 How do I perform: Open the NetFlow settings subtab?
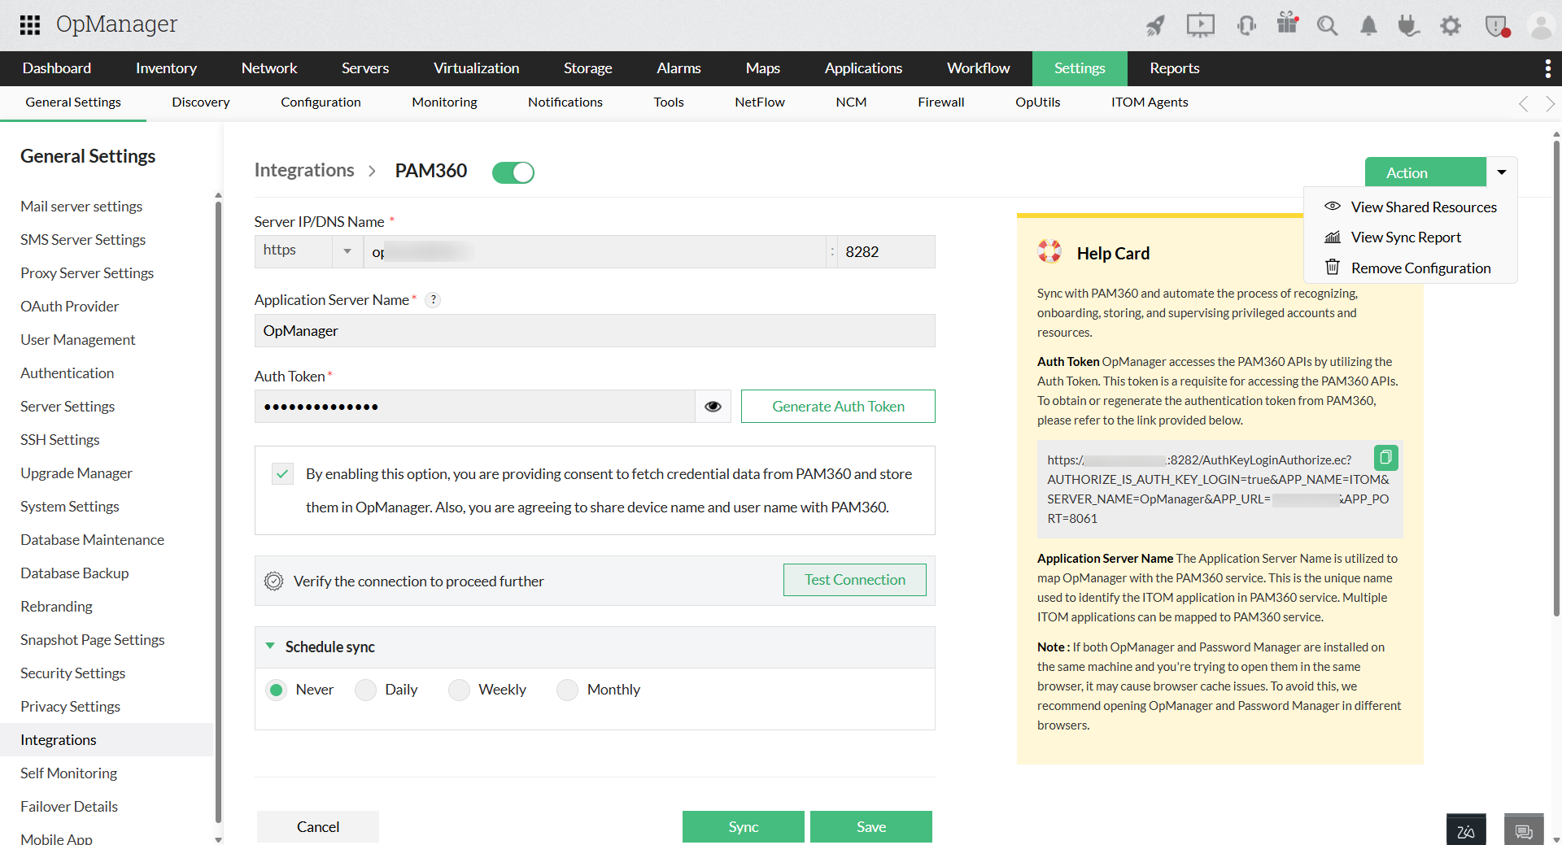point(760,102)
